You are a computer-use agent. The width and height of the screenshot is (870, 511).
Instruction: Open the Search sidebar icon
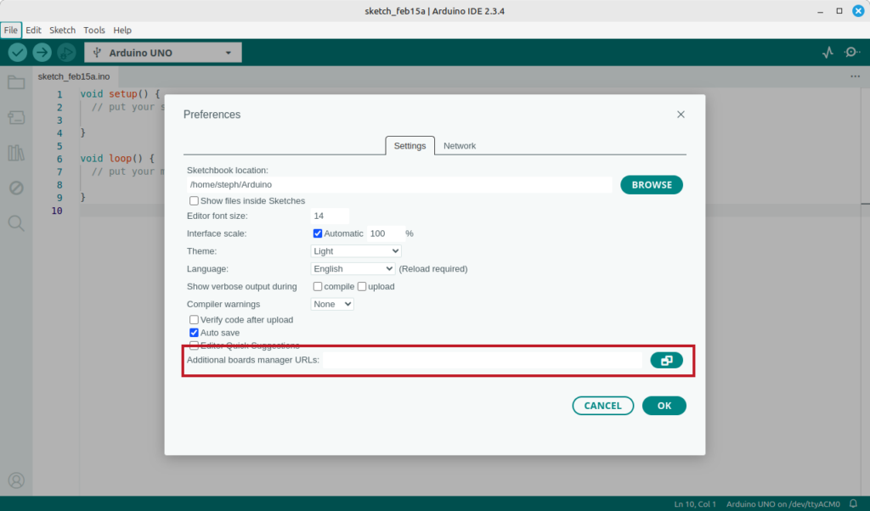pyautogui.click(x=16, y=222)
